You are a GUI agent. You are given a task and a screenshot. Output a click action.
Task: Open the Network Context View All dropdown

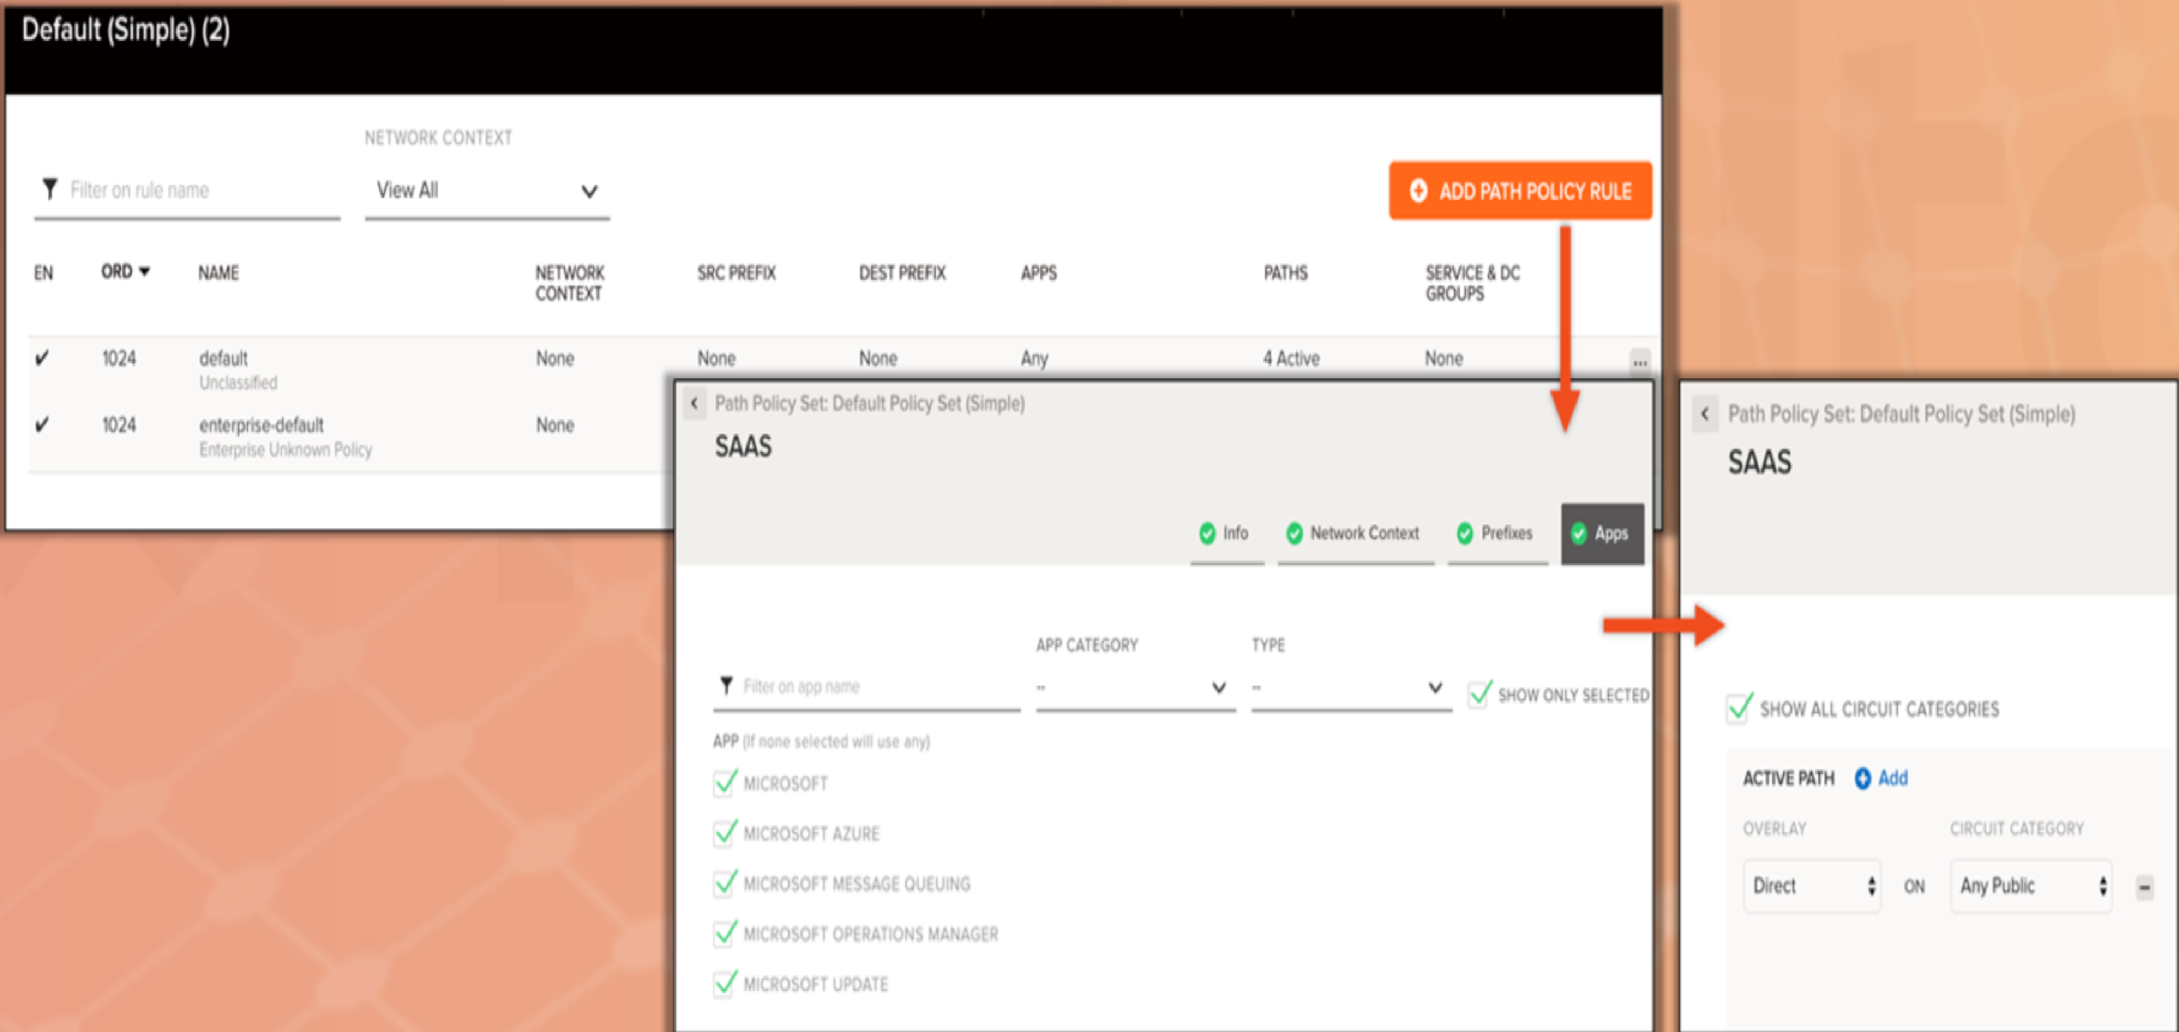[486, 191]
